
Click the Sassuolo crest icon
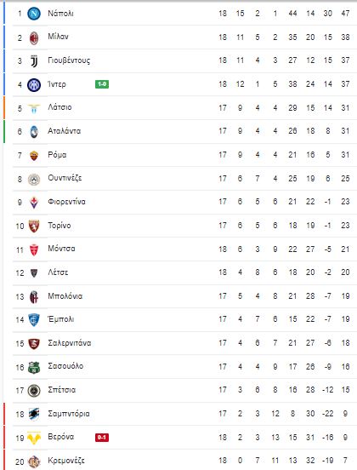pos(34,367)
